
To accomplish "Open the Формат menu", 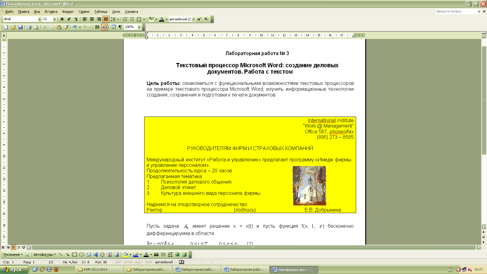I will click(68, 12).
